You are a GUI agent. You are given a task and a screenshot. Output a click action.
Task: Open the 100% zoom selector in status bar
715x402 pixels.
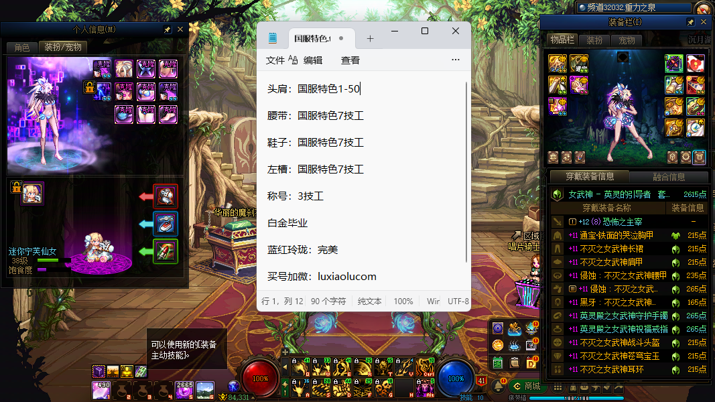point(403,301)
